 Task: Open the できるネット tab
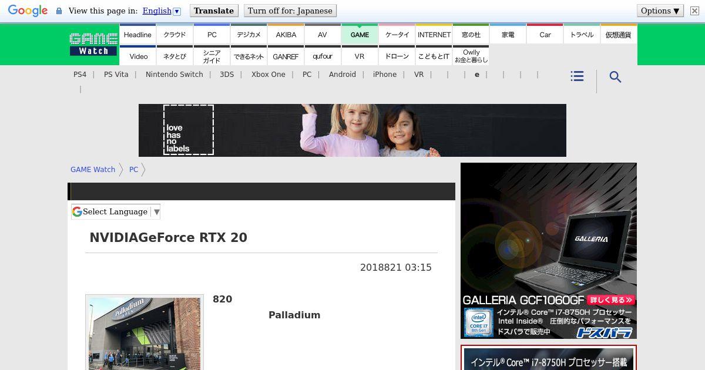click(x=249, y=56)
